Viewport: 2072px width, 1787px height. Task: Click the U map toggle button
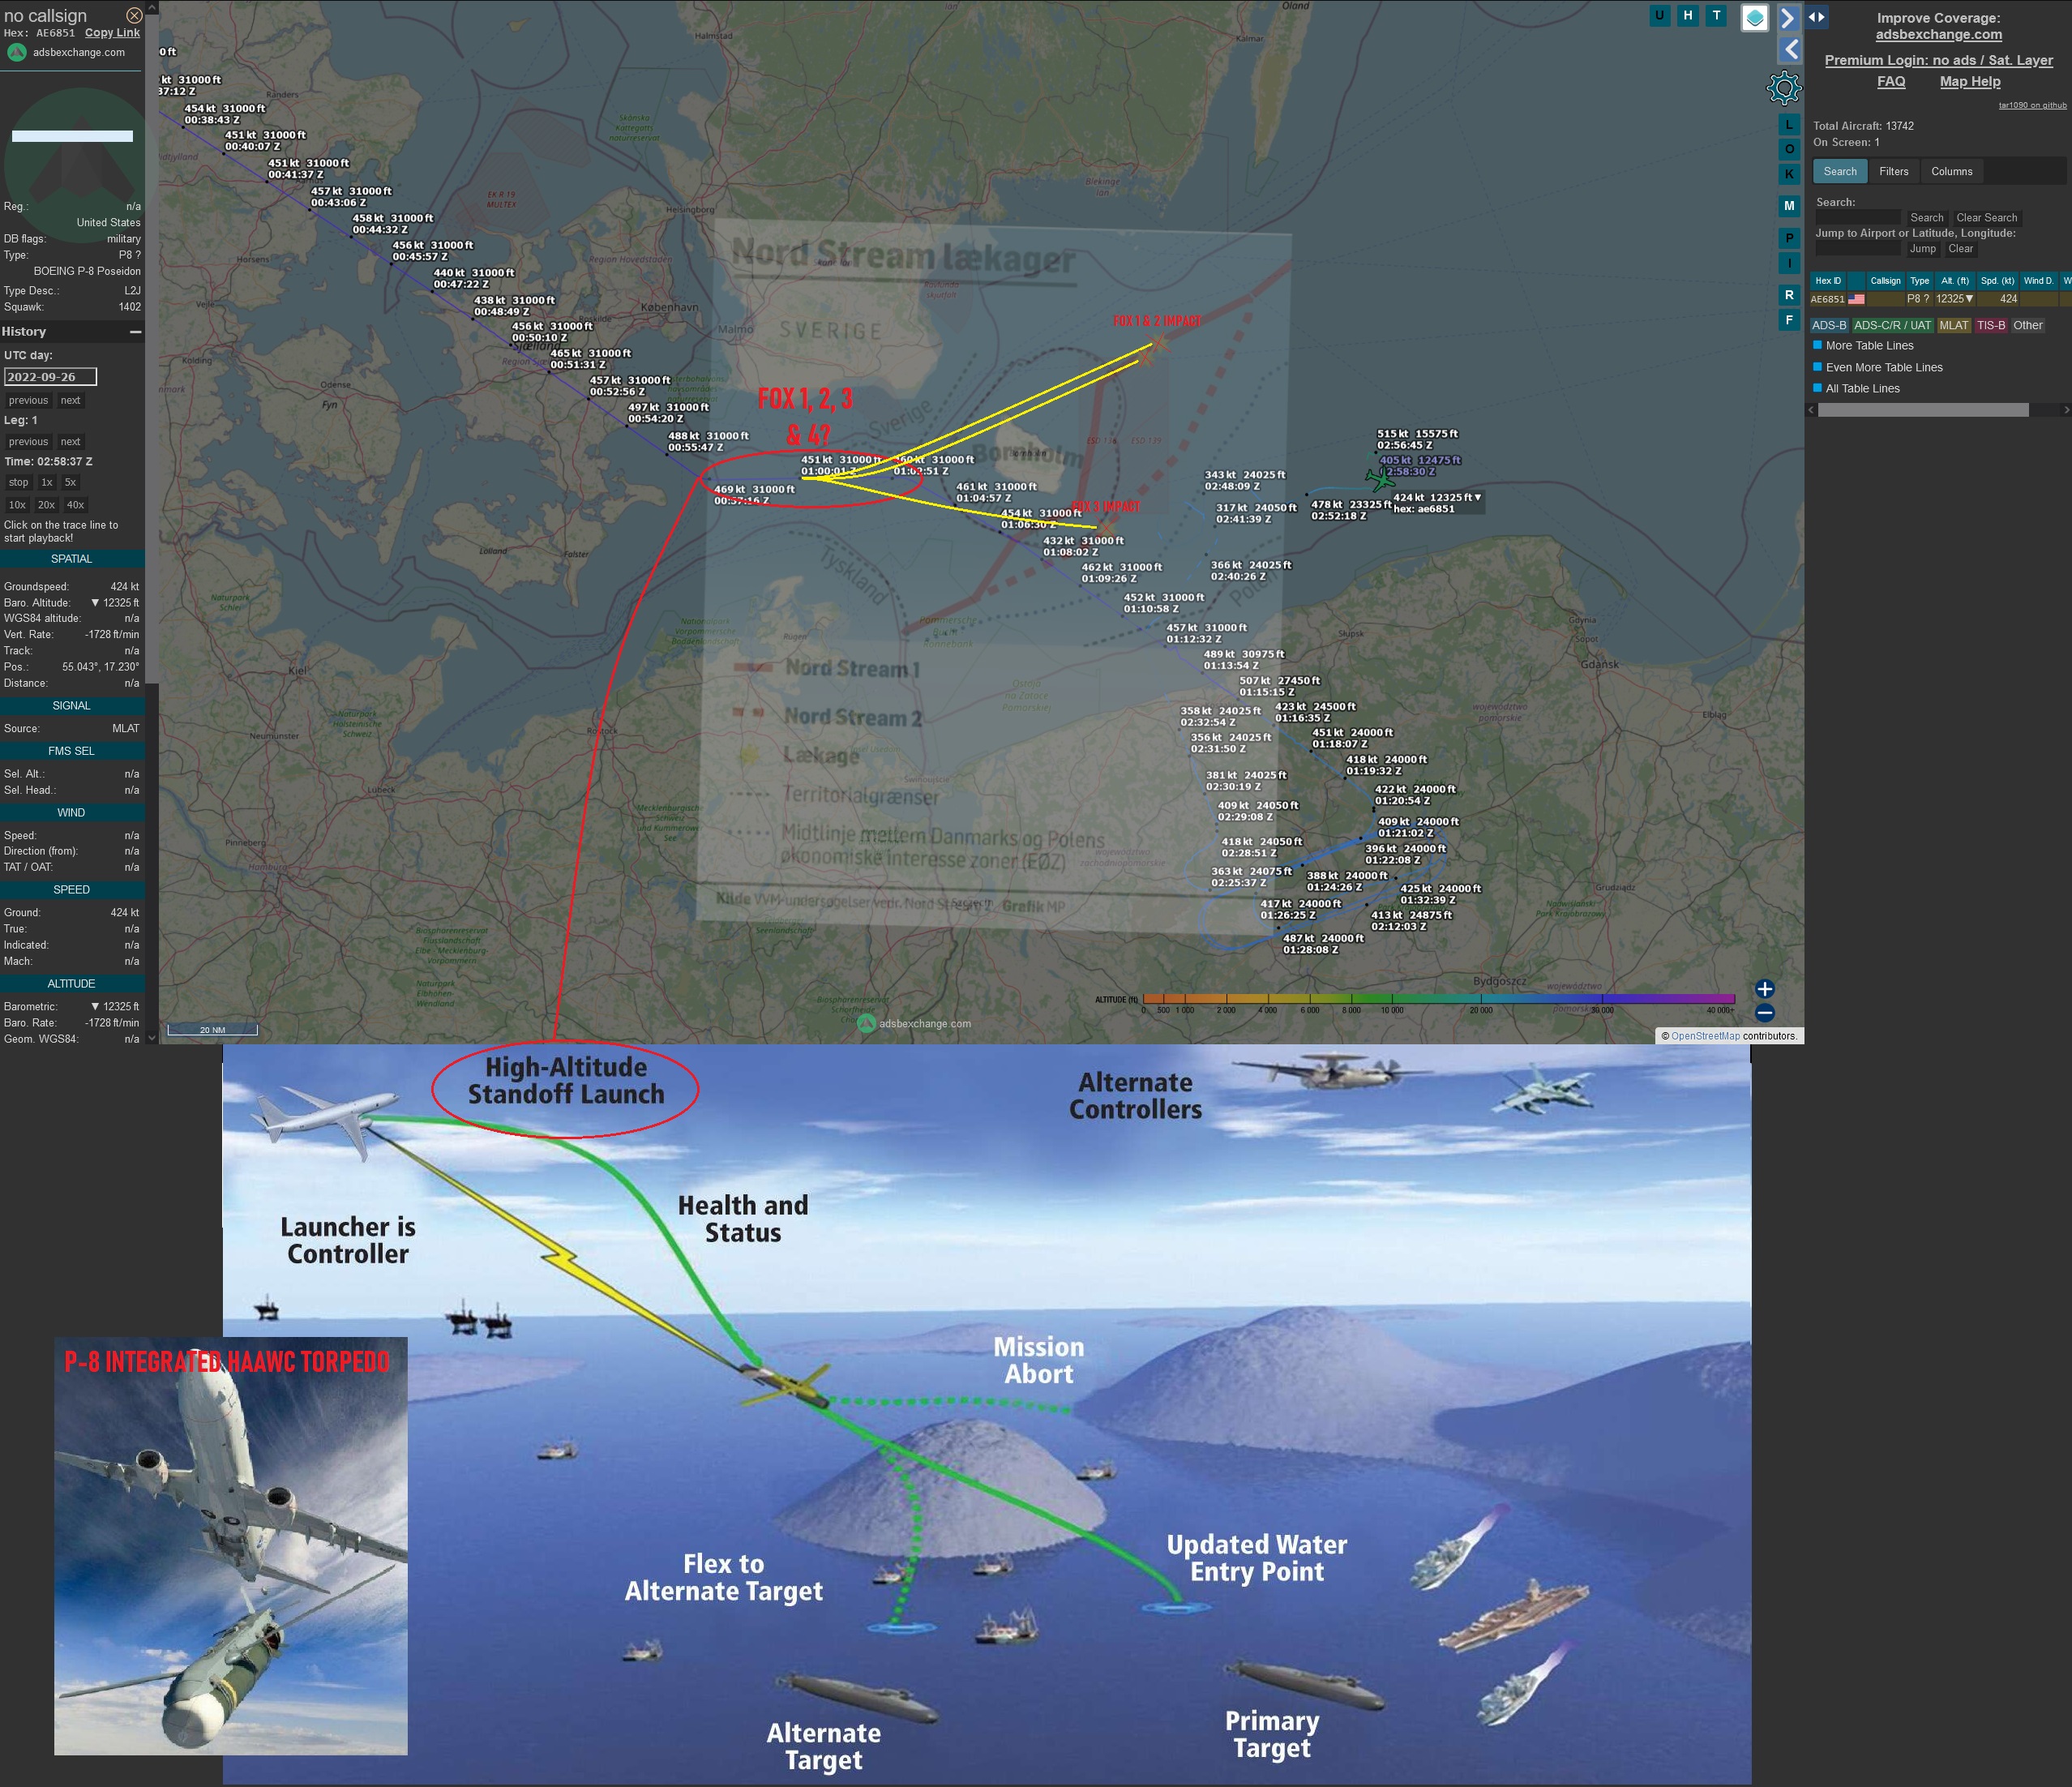(x=1660, y=15)
